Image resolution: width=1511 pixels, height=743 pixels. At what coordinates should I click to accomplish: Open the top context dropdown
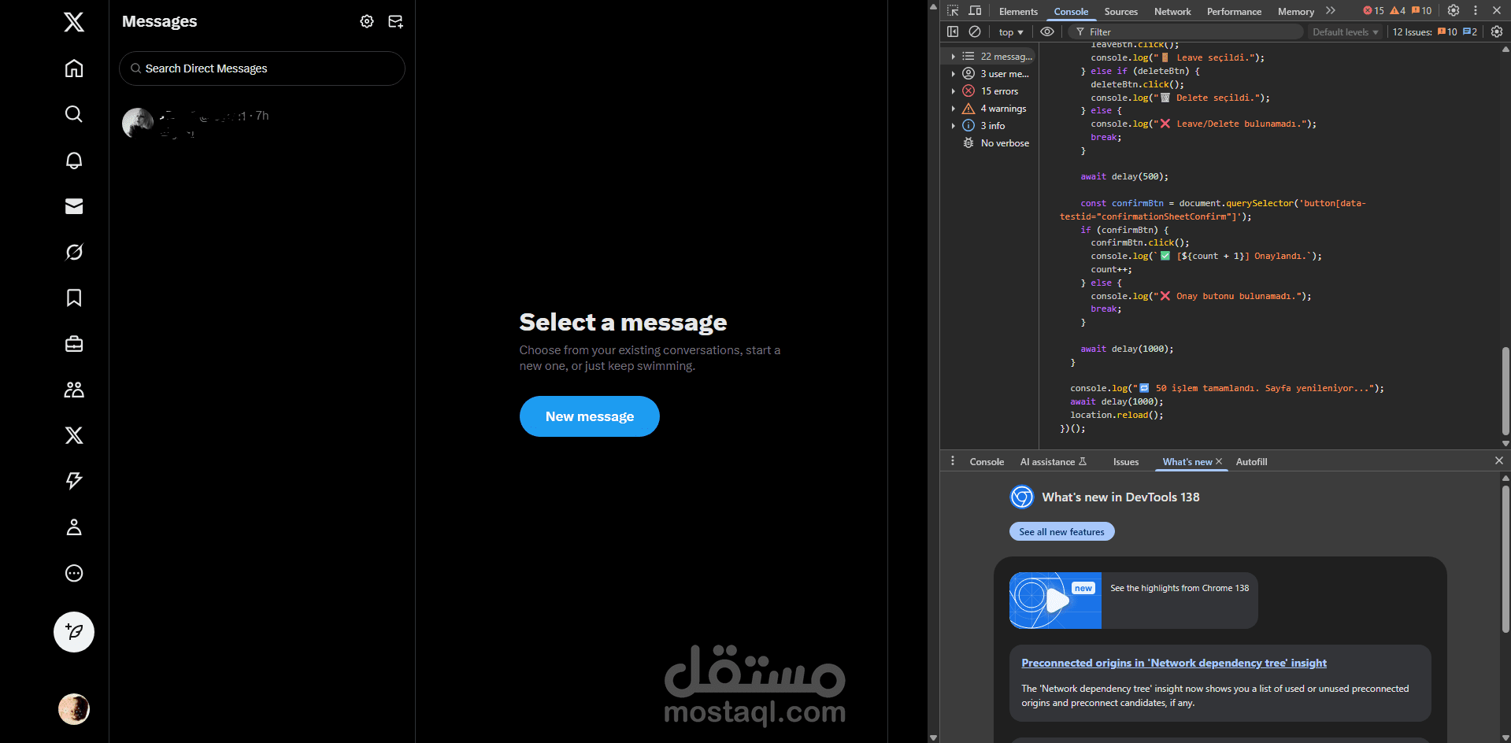[1011, 32]
